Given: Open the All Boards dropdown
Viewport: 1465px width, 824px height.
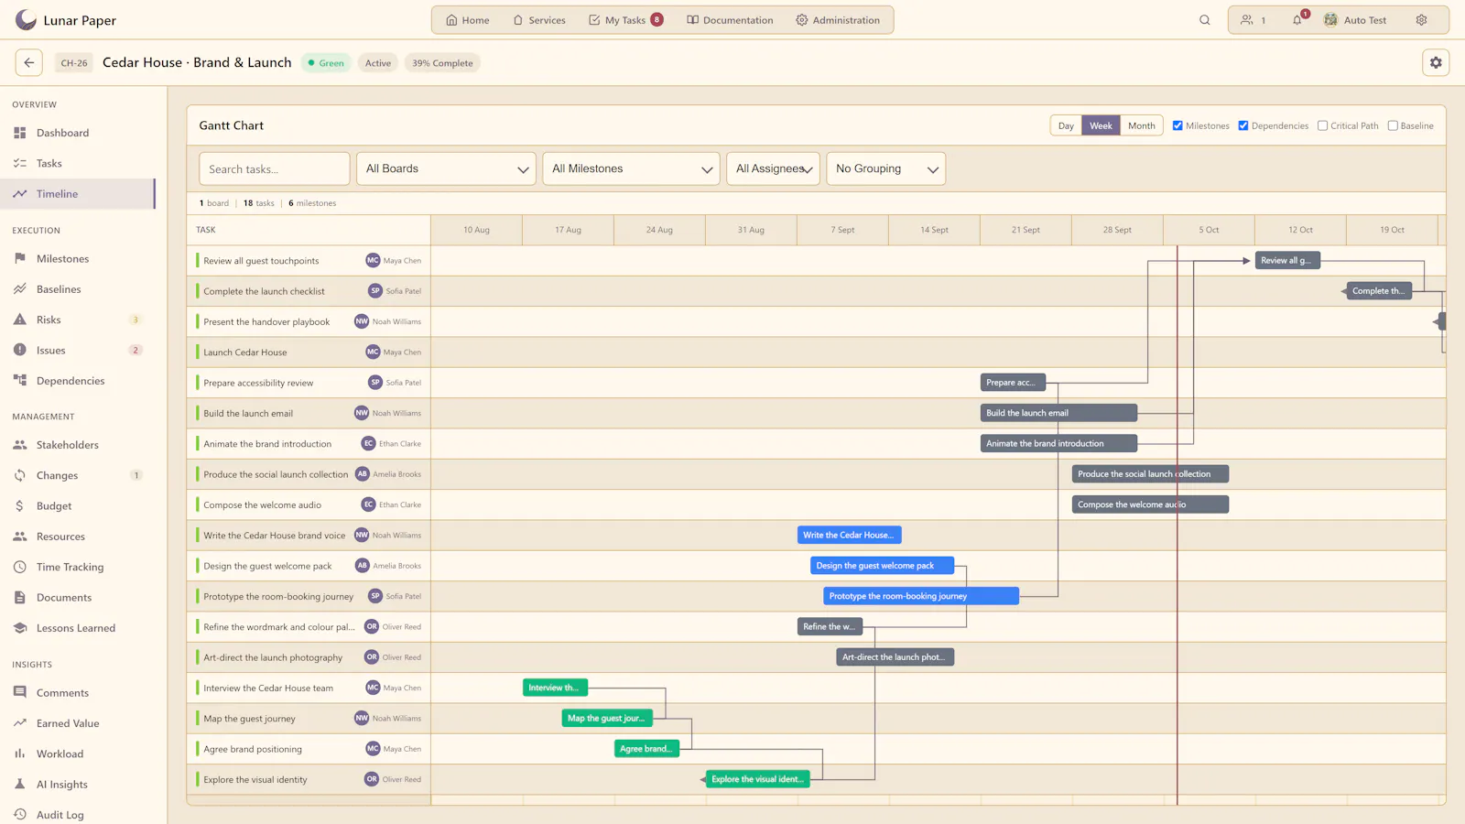Looking at the screenshot, I should (446, 168).
